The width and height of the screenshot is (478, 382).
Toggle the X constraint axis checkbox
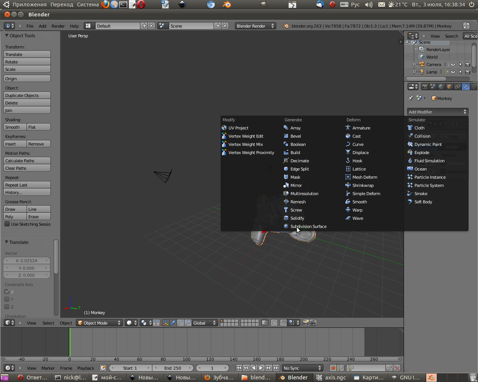point(7,292)
